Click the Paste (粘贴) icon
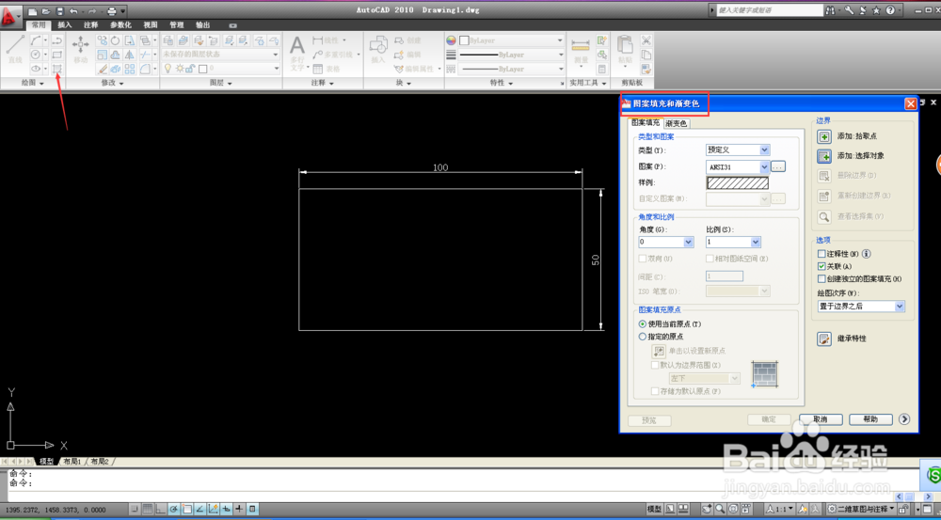 (x=626, y=49)
